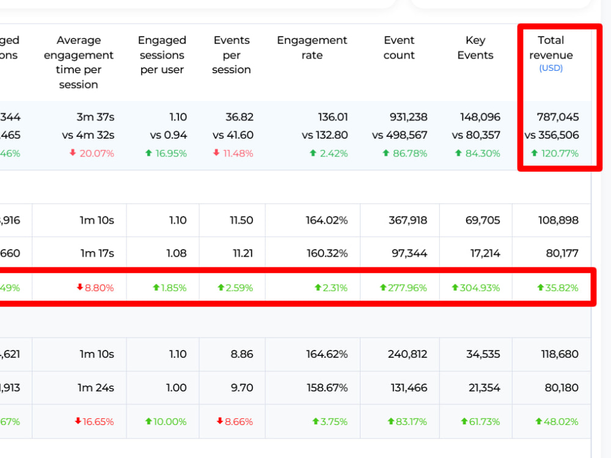The width and height of the screenshot is (611, 458).
Task: Click the revenue cell 80,180
Action: pos(562,388)
